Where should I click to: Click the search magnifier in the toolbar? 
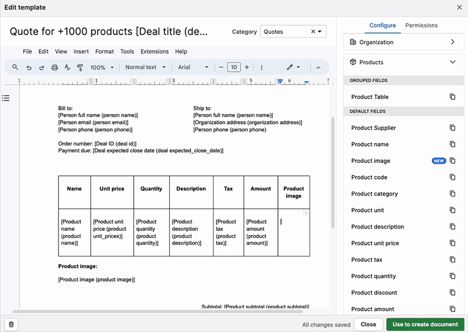point(16,67)
